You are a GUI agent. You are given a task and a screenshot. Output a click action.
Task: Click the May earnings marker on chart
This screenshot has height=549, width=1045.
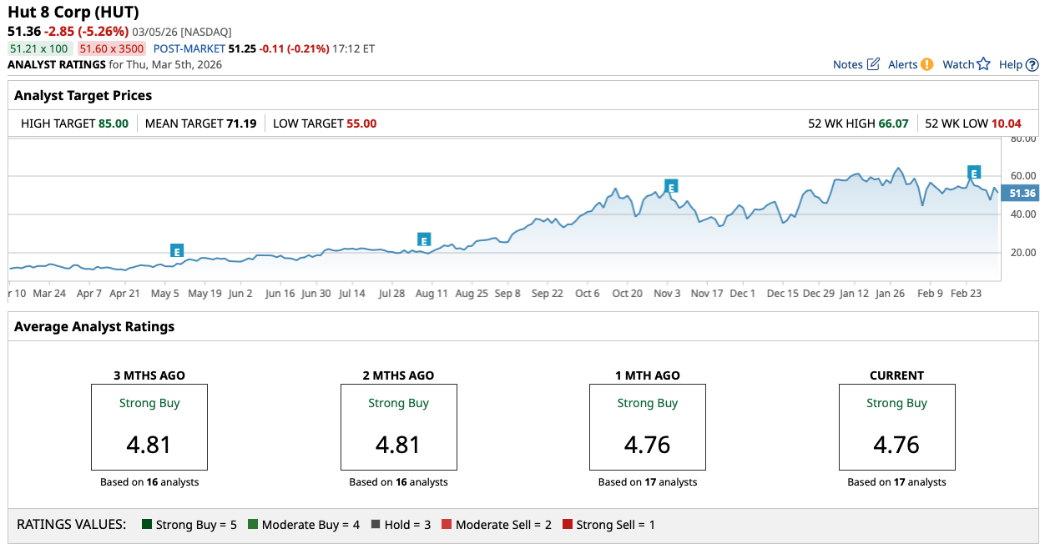[x=177, y=250]
